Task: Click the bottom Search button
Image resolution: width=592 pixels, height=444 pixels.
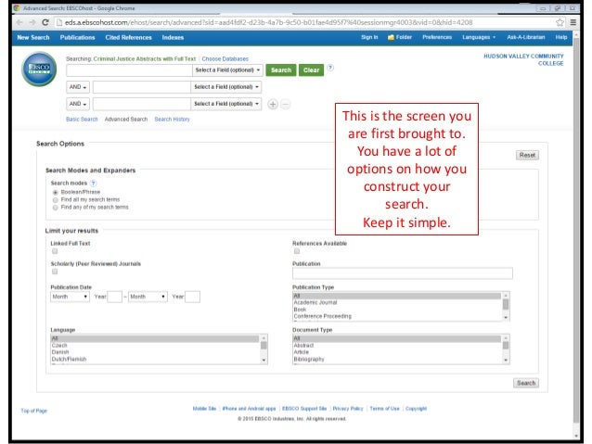Action: click(526, 383)
